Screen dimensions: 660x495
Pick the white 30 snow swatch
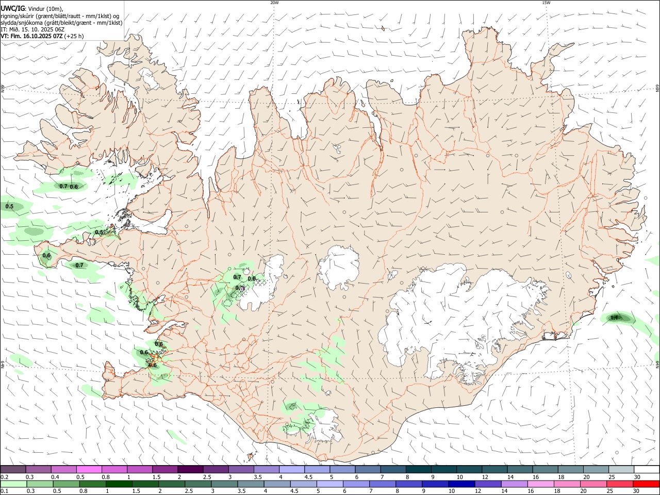coord(647,470)
